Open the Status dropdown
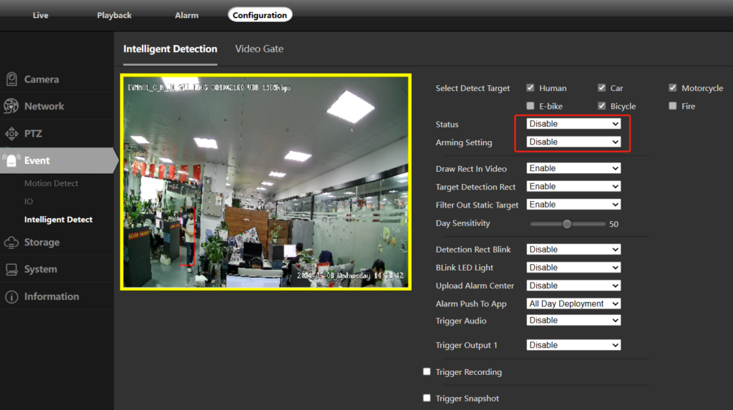 573,124
